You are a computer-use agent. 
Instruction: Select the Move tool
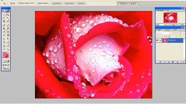(x=8, y=15)
